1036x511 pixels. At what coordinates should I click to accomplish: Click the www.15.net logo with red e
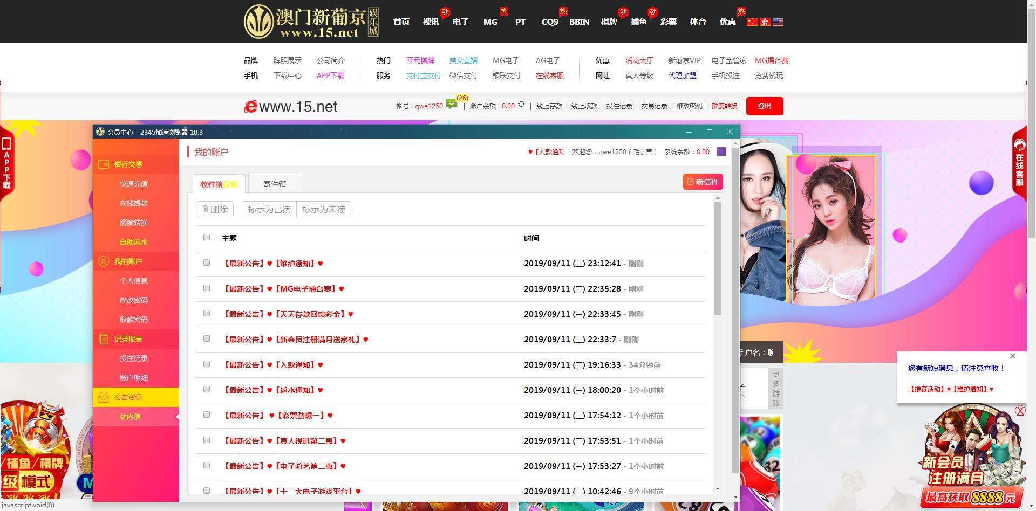click(291, 106)
